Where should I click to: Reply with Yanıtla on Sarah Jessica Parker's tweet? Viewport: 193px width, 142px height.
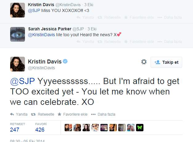tap(85, 42)
